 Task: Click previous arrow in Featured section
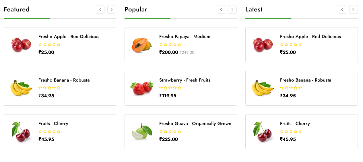100,9
